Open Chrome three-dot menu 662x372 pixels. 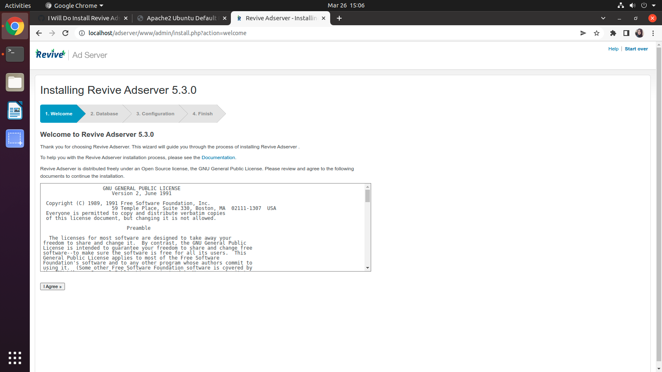pos(653,33)
